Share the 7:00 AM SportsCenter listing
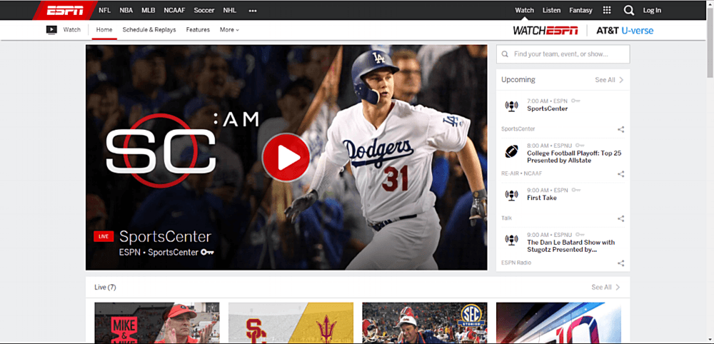714x344 pixels. click(x=620, y=129)
